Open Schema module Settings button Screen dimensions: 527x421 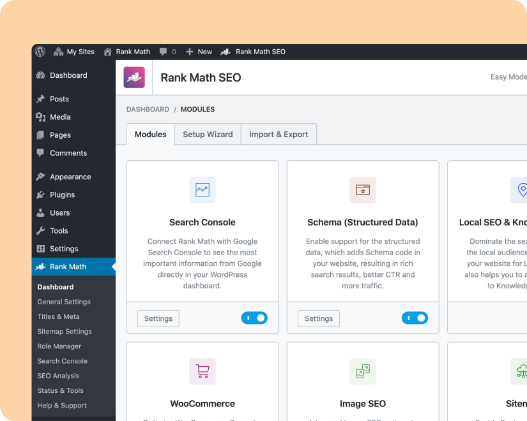319,318
